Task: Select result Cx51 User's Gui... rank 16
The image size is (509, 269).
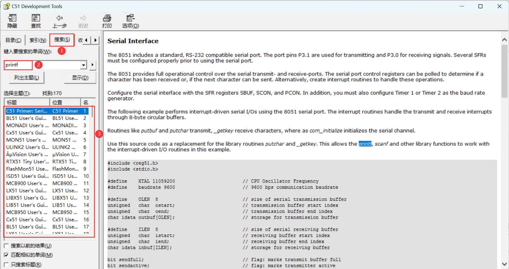Action: tap(47, 219)
